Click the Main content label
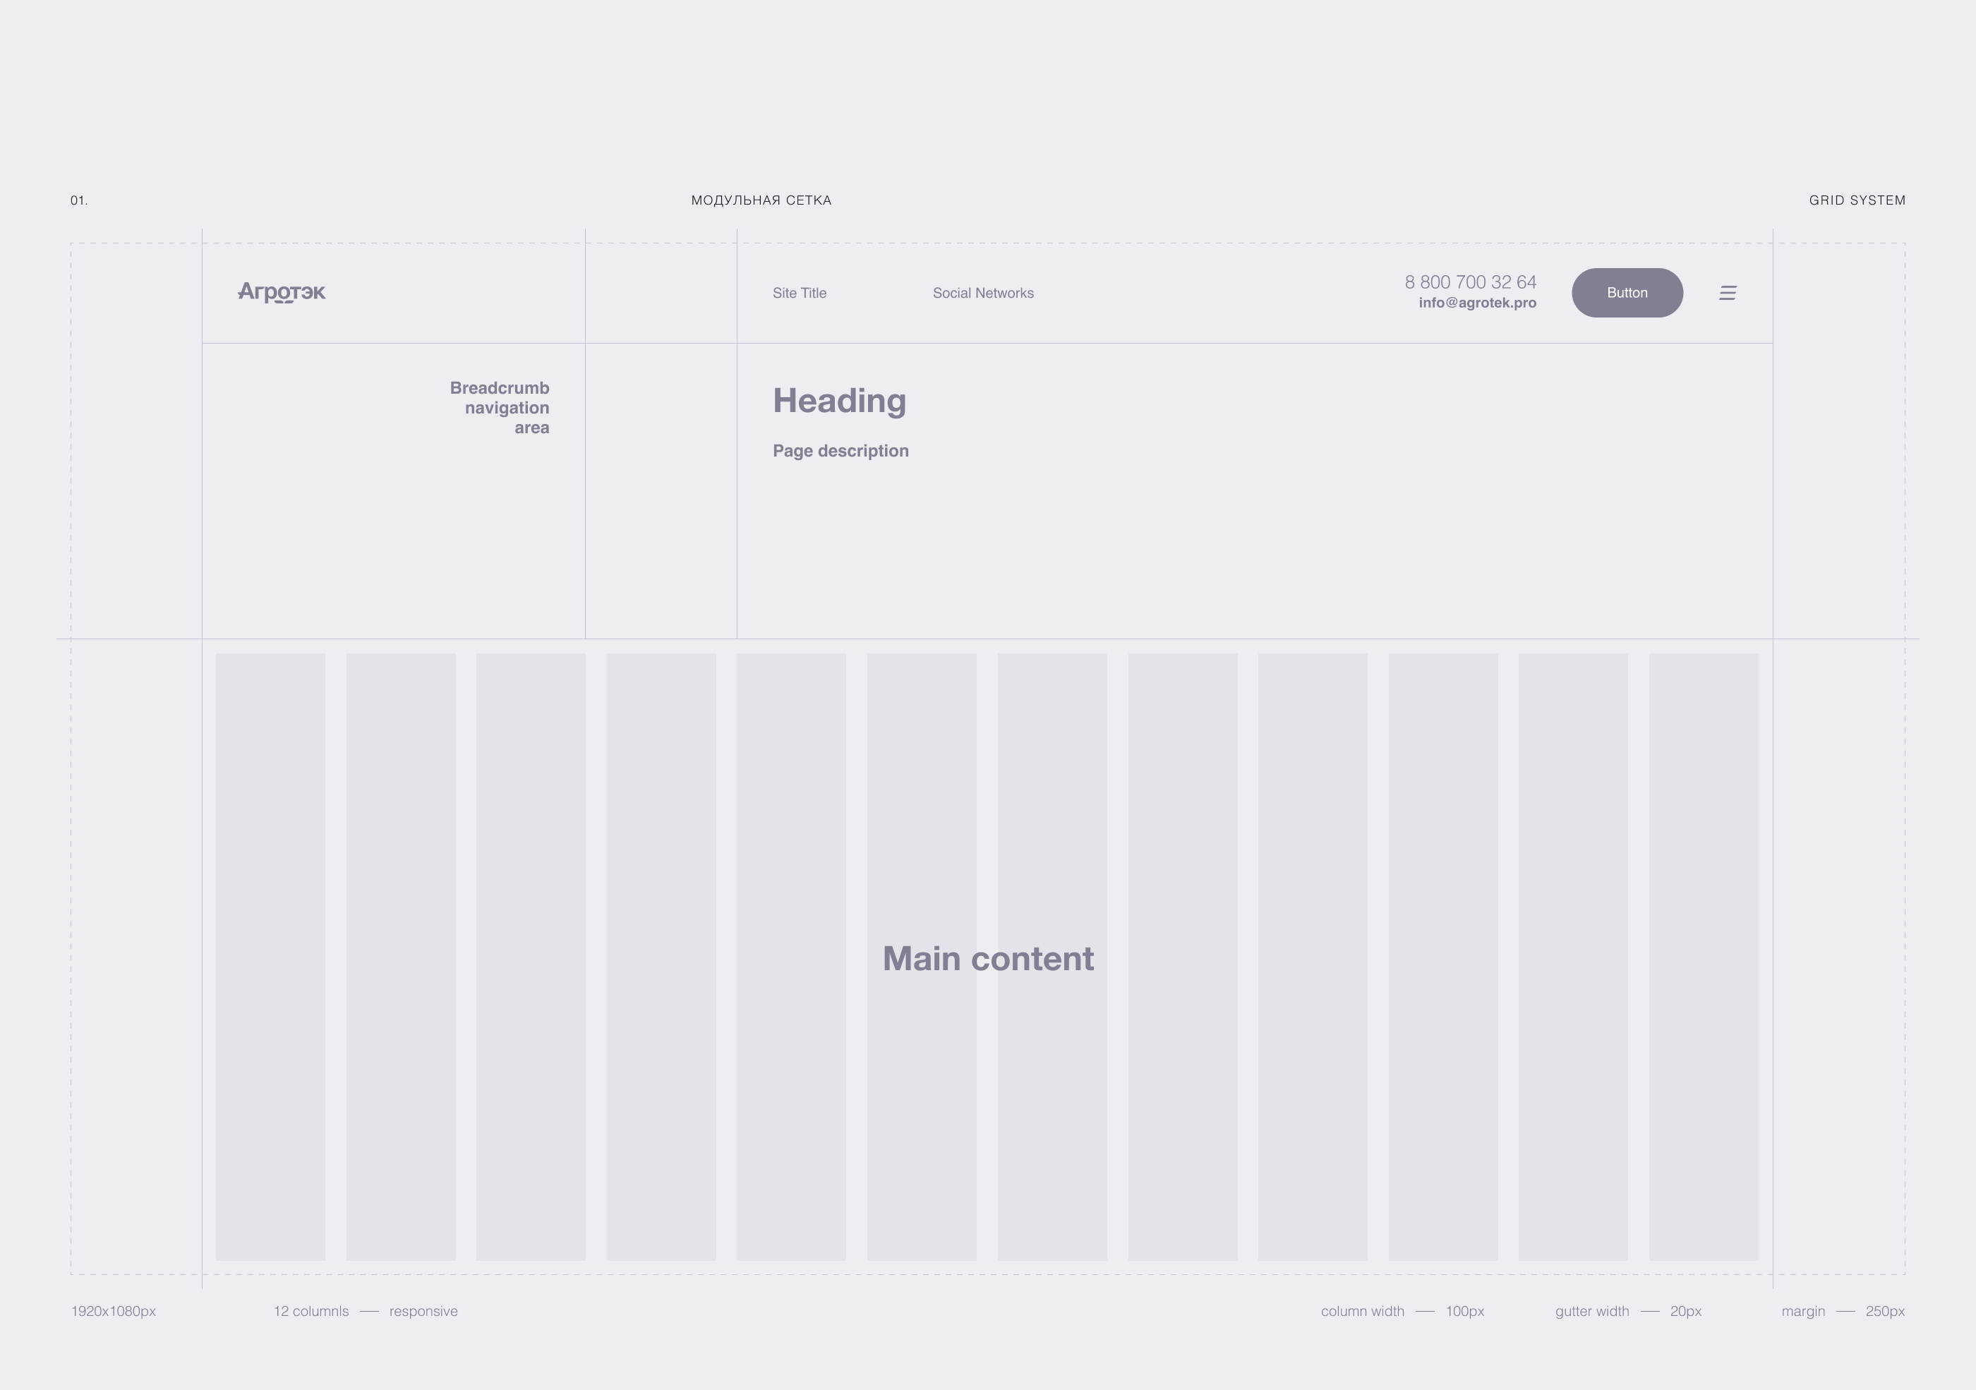Screen dimensions: 1976x1390 click(988, 959)
